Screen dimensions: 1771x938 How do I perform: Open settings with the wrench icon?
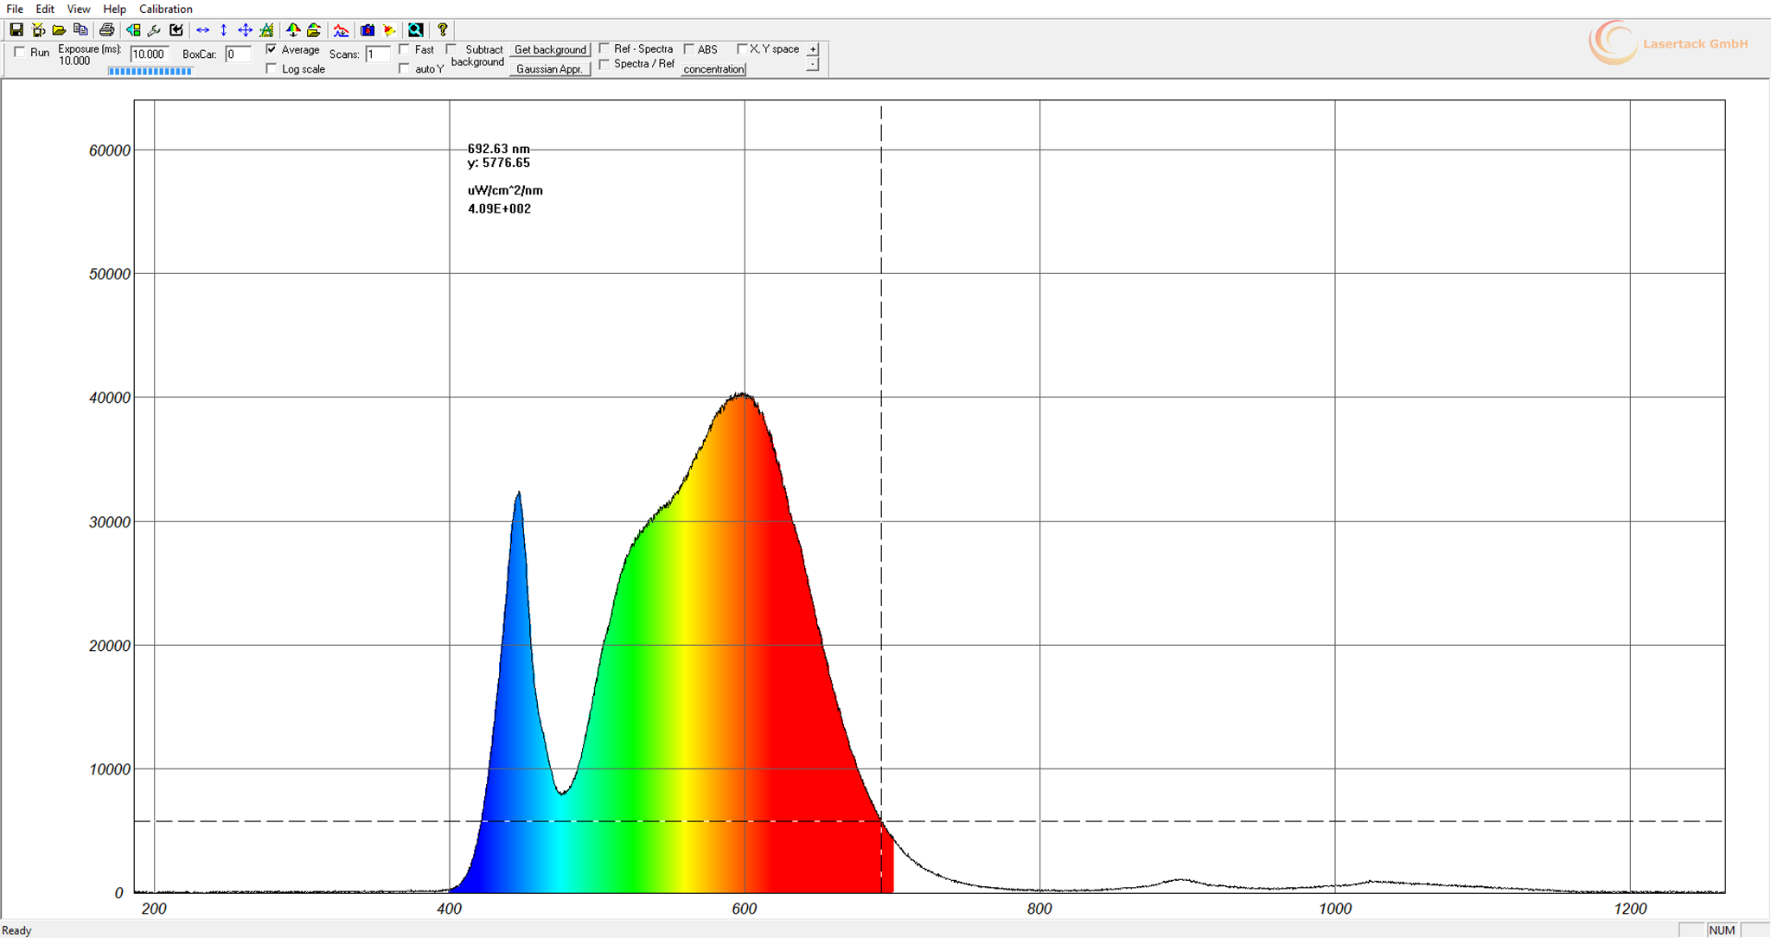[x=154, y=30]
